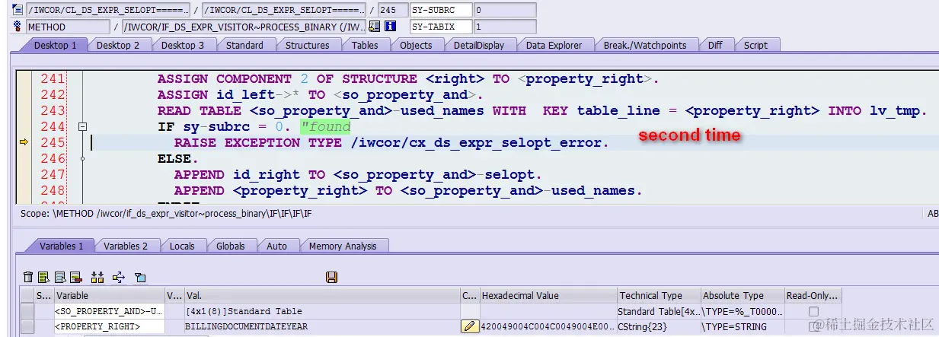Click the Hexadecimal Value column header
This screenshot has width=939, height=337.
click(548, 295)
